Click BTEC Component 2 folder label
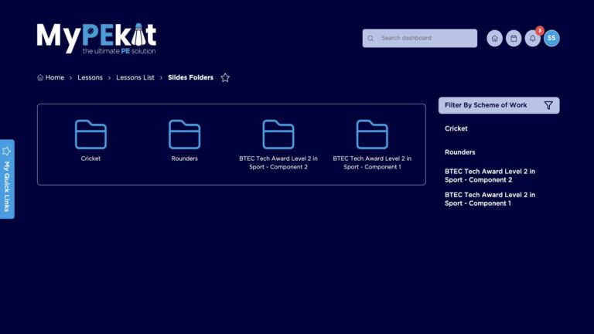 (278, 163)
